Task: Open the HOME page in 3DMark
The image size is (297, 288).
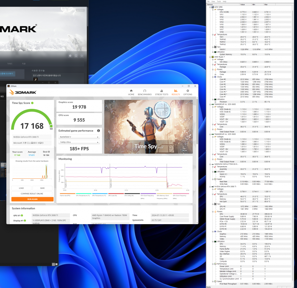Action: tap(131, 93)
